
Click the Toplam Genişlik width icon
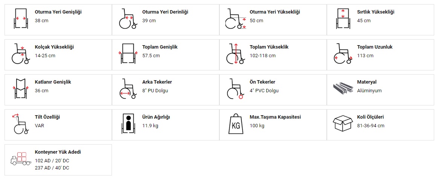[x=128, y=53]
